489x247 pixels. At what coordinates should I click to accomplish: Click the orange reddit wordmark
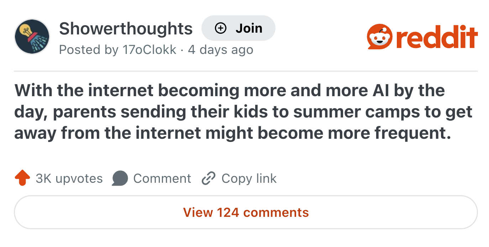437,37
